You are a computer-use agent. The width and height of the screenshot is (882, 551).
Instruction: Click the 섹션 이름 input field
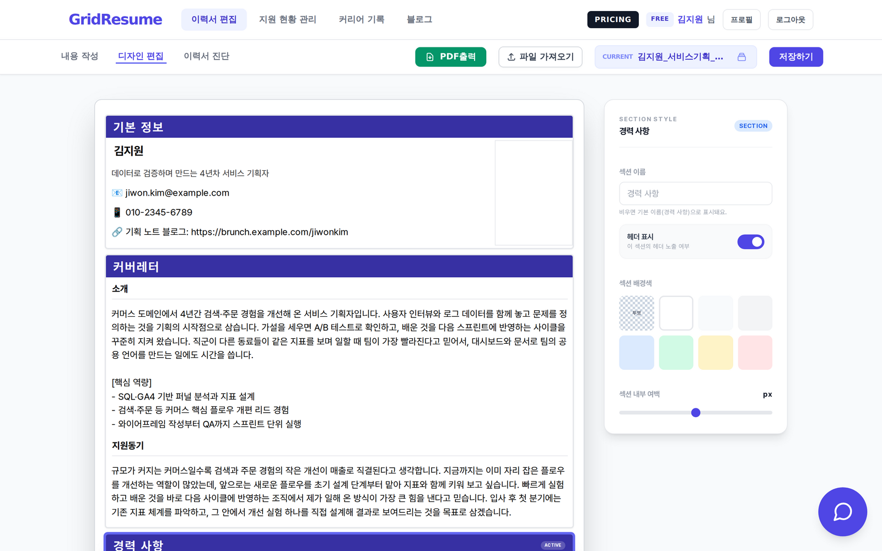[x=696, y=193]
